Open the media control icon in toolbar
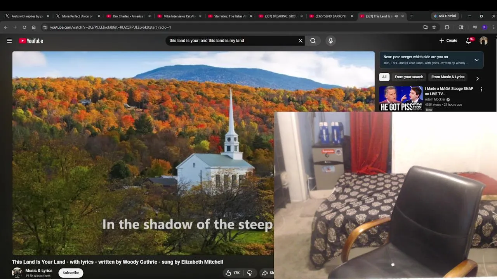The width and height of the screenshot is (497, 279). pos(475,27)
